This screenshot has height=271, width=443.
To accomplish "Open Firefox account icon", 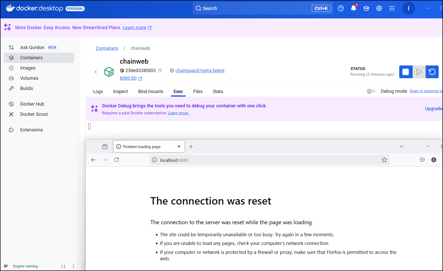I will click(x=434, y=160).
